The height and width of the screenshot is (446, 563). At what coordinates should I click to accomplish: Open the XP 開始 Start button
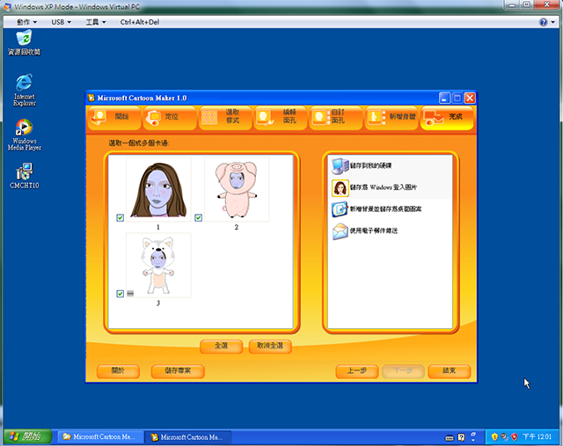click(x=27, y=436)
